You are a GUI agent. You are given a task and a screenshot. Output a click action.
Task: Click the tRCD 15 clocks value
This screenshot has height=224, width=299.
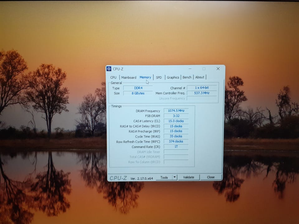point(176,126)
